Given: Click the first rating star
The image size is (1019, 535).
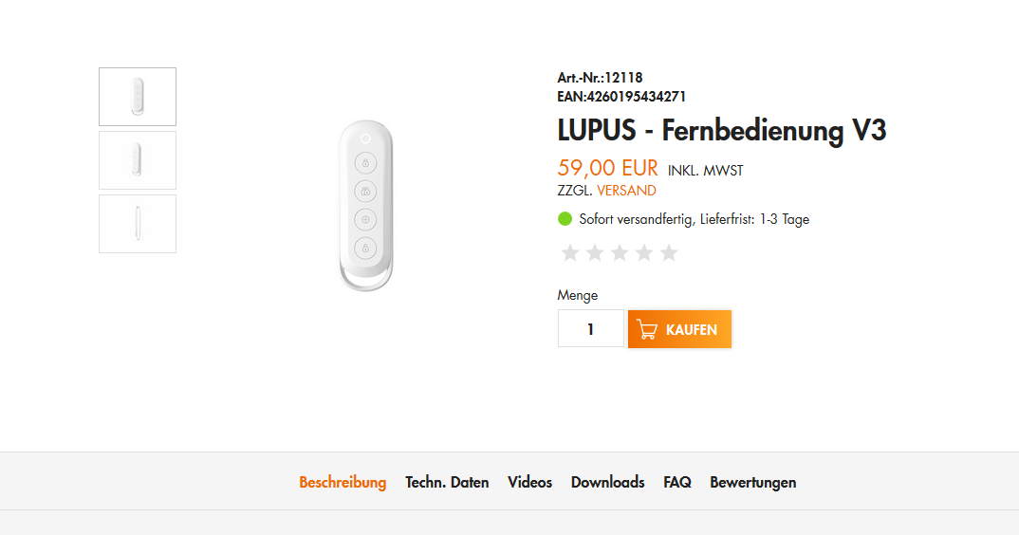Looking at the screenshot, I should click(570, 252).
